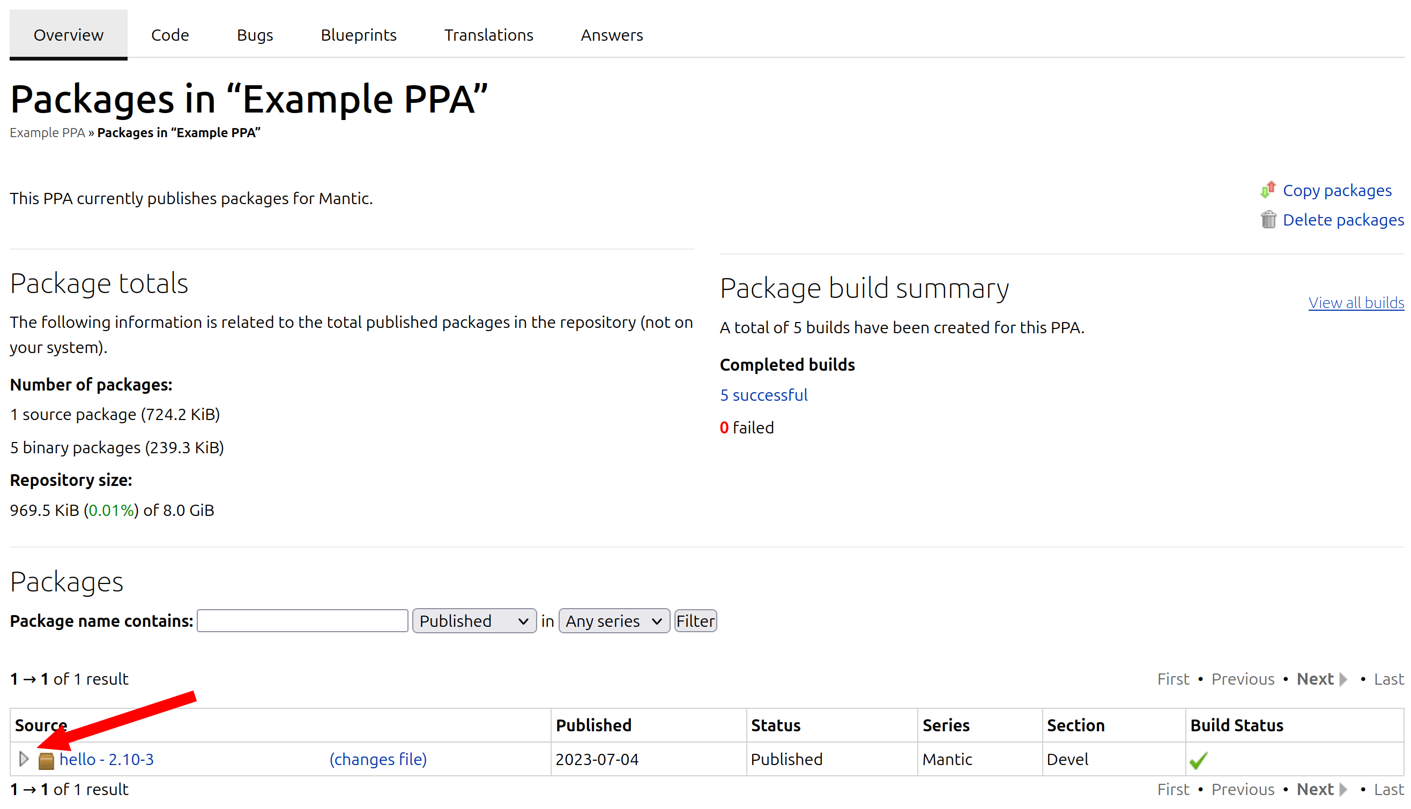This screenshot has height=809, width=1411.
Task: Open the Bugs tab
Action: (x=255, y=34)
